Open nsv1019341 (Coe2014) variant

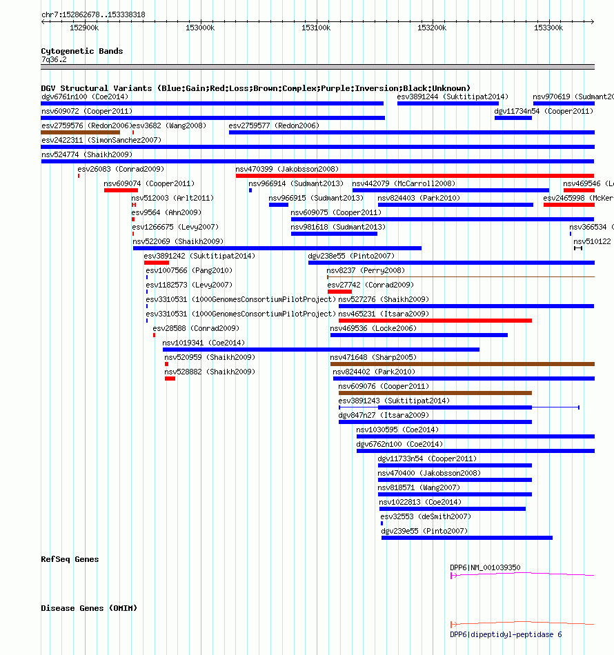click(321, 350)
